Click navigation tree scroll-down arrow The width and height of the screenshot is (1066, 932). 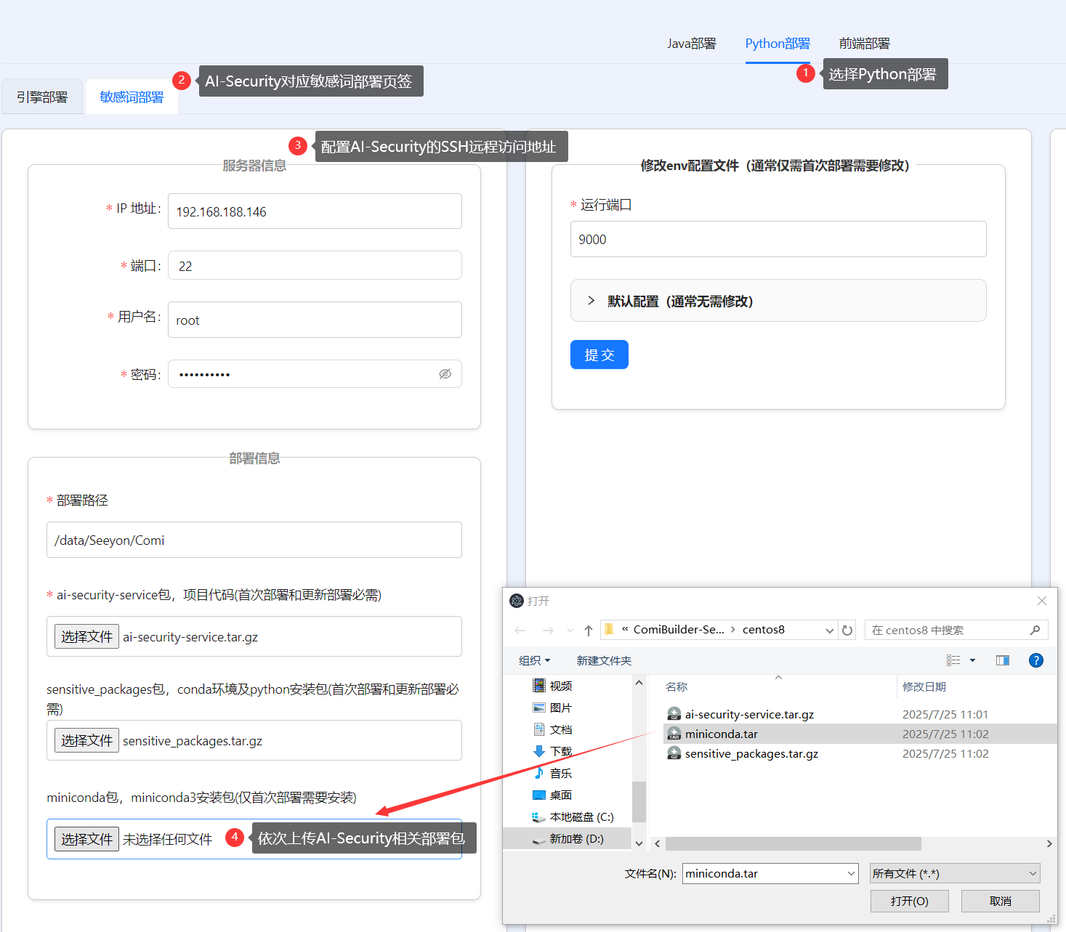point(639,843)
